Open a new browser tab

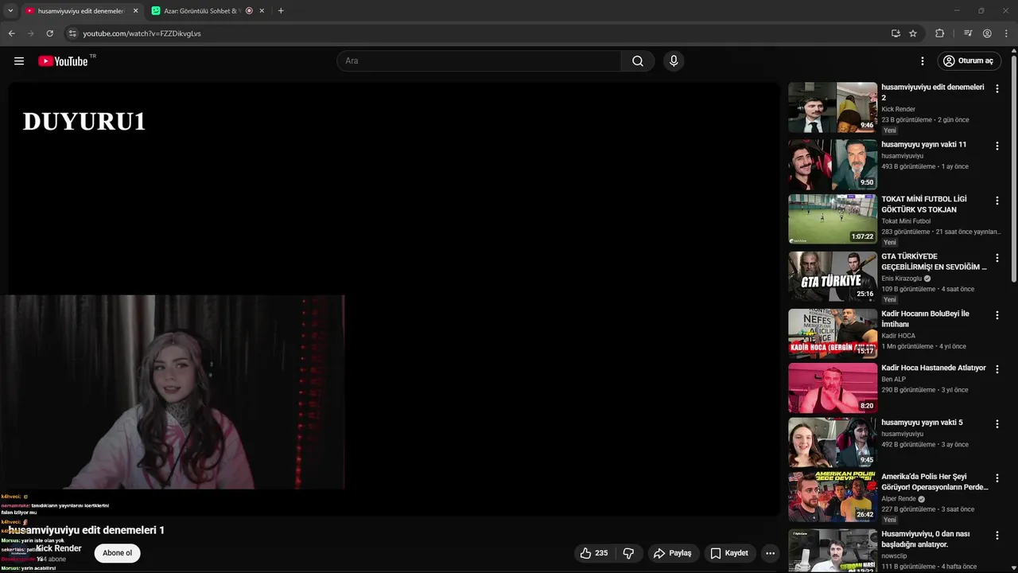point(281,11)
